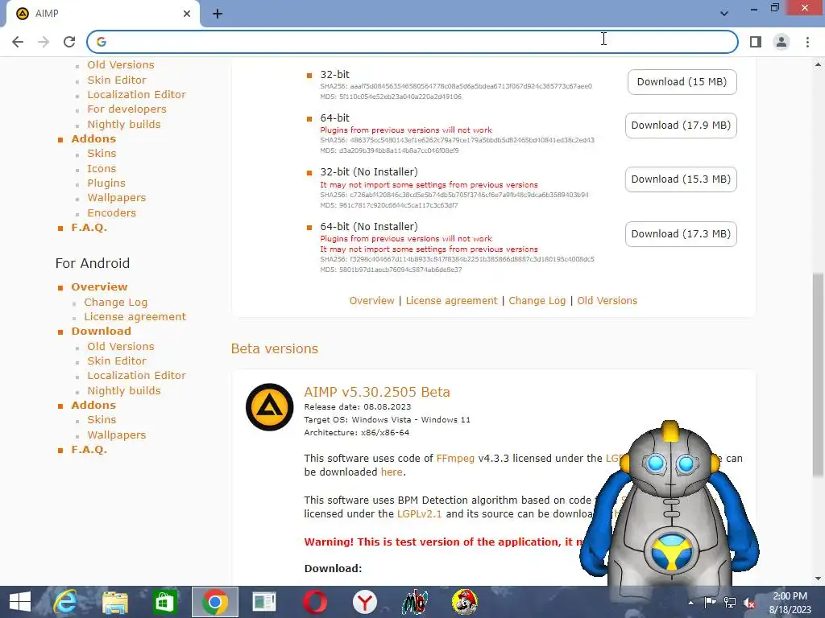Open the LGPLv2.1 license link
This screenshot has height=618, width=825.
(x=419, y=514)
